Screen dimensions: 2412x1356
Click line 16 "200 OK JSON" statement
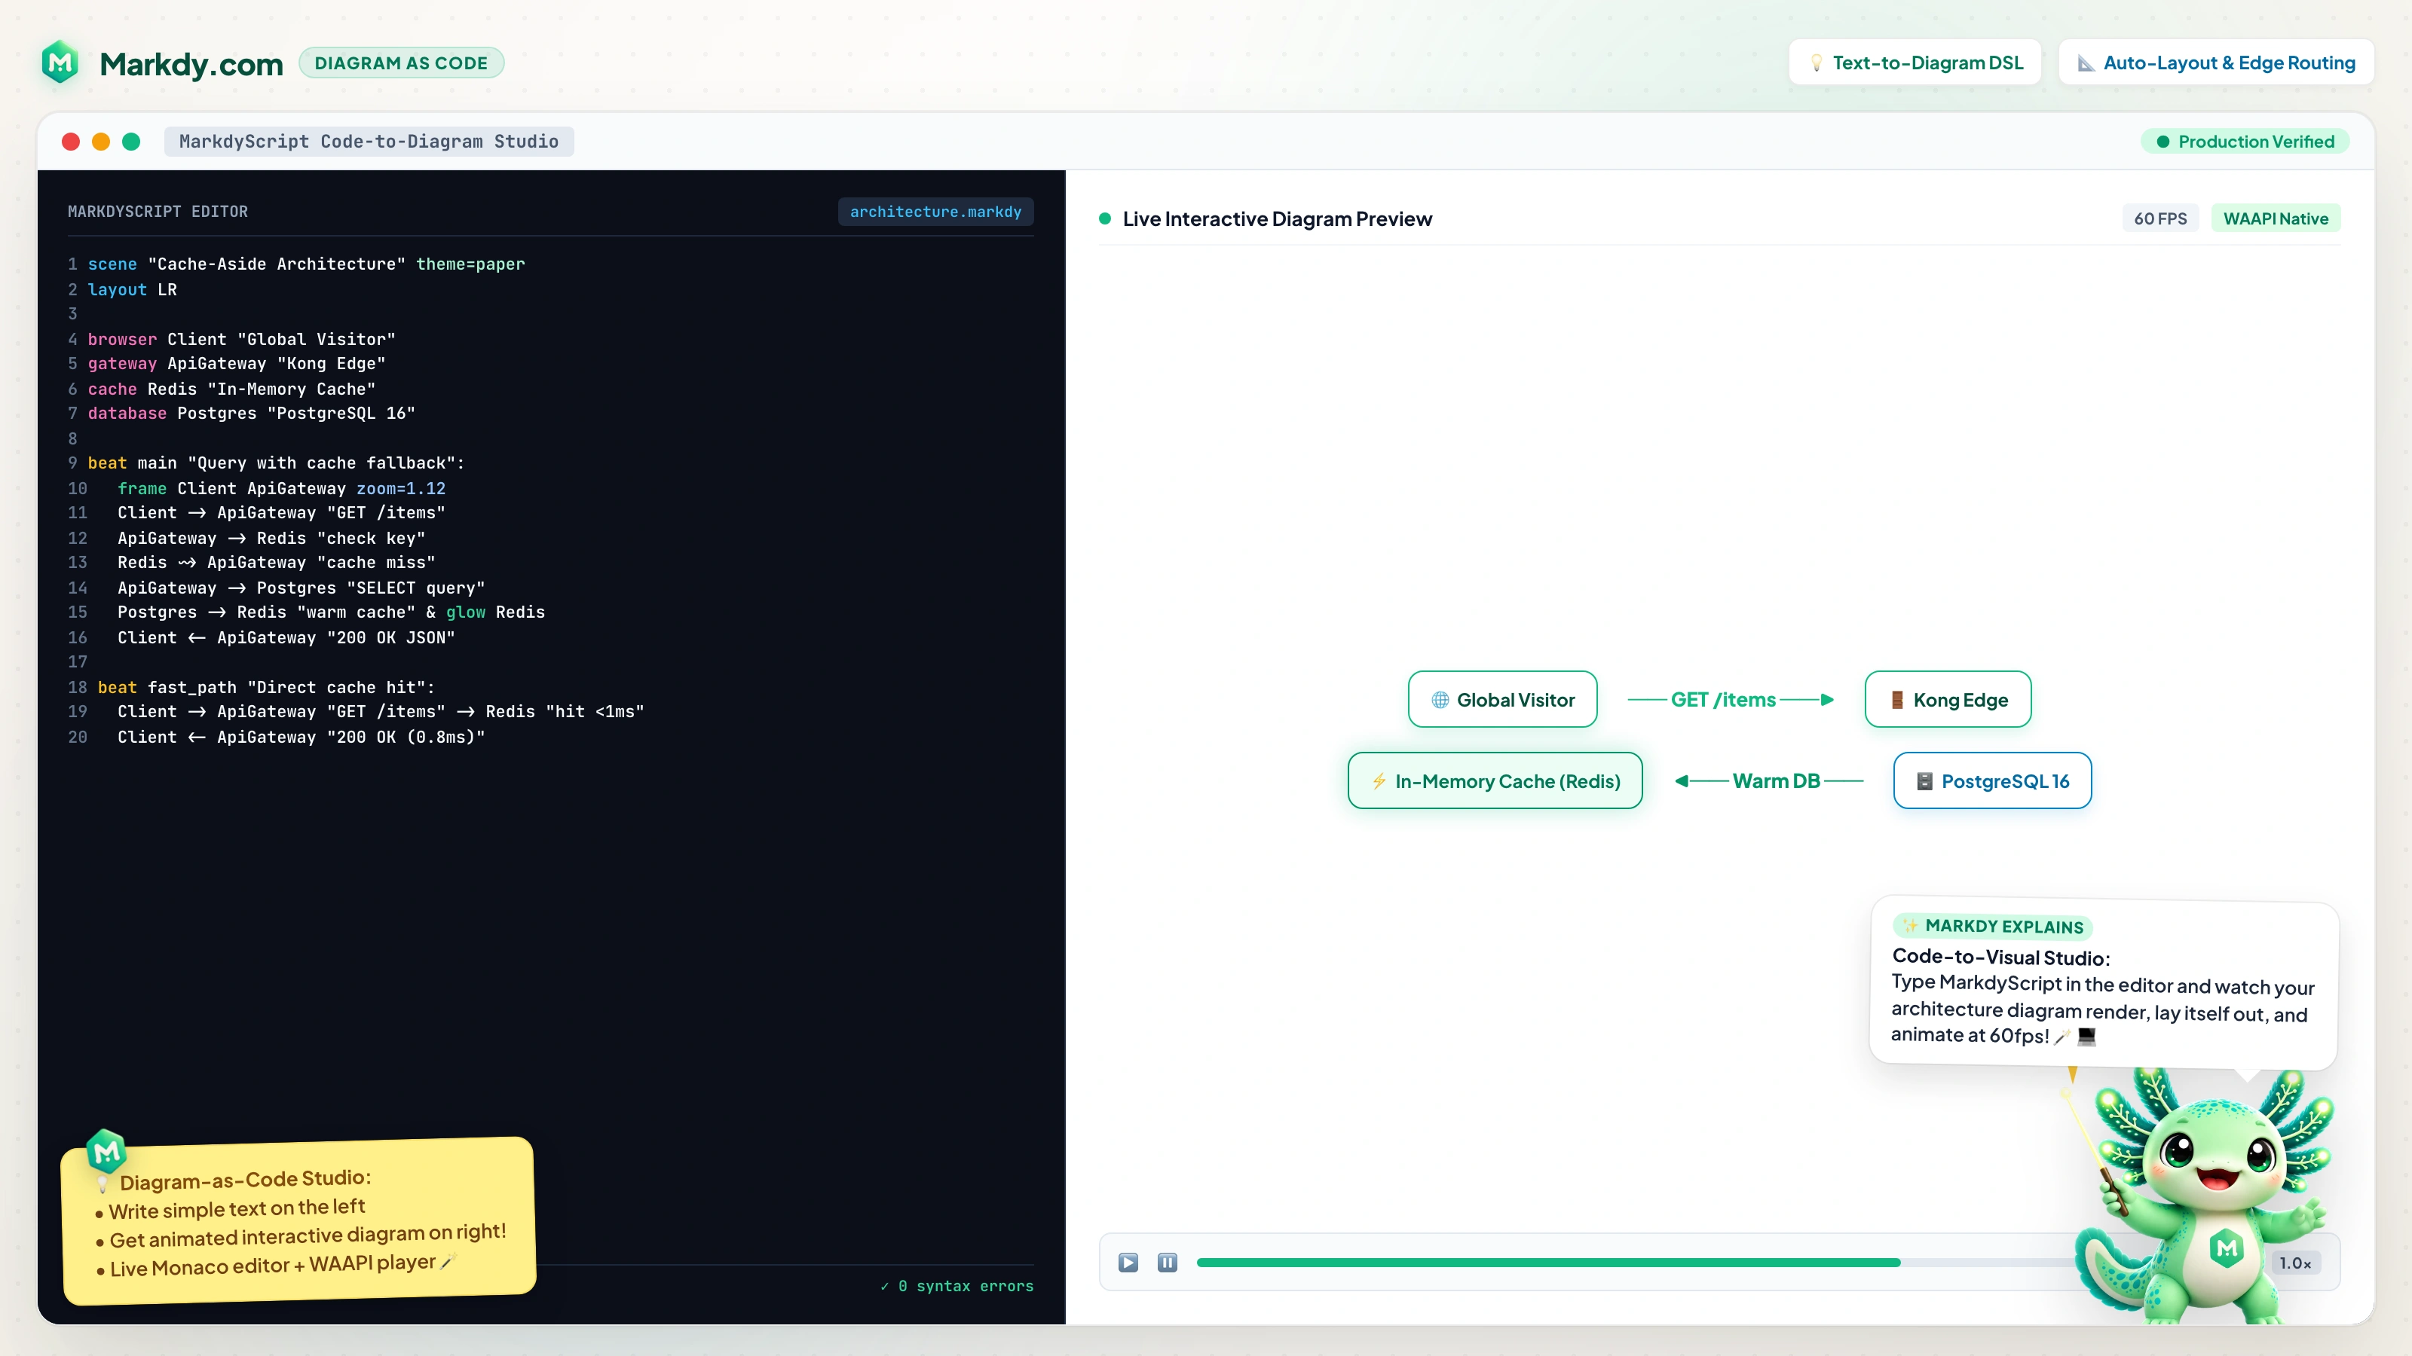286,637
